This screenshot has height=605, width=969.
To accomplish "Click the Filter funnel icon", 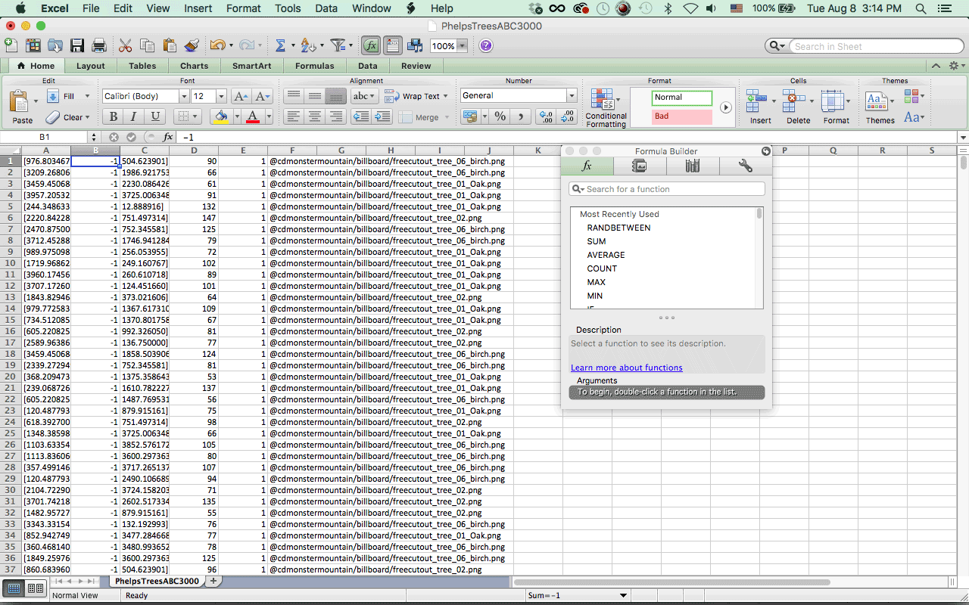I will point(338,45).
